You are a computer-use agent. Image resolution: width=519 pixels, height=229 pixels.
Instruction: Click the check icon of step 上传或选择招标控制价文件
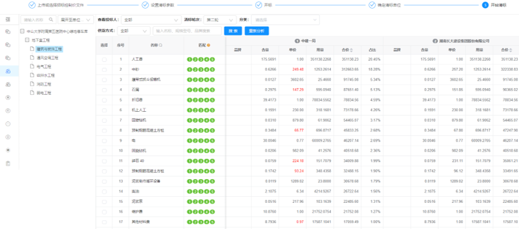click(x=32, y=5)
